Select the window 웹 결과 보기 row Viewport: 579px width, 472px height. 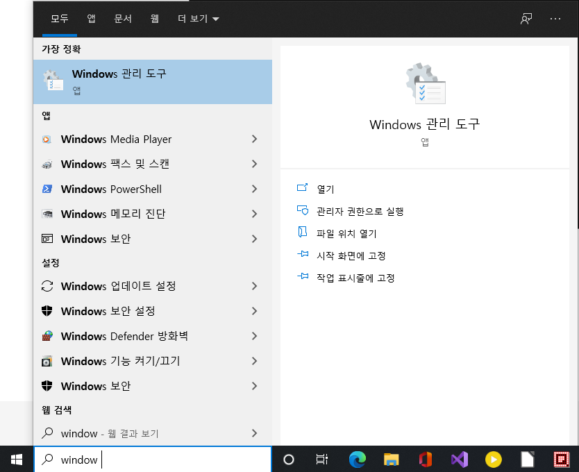(153, 433)
